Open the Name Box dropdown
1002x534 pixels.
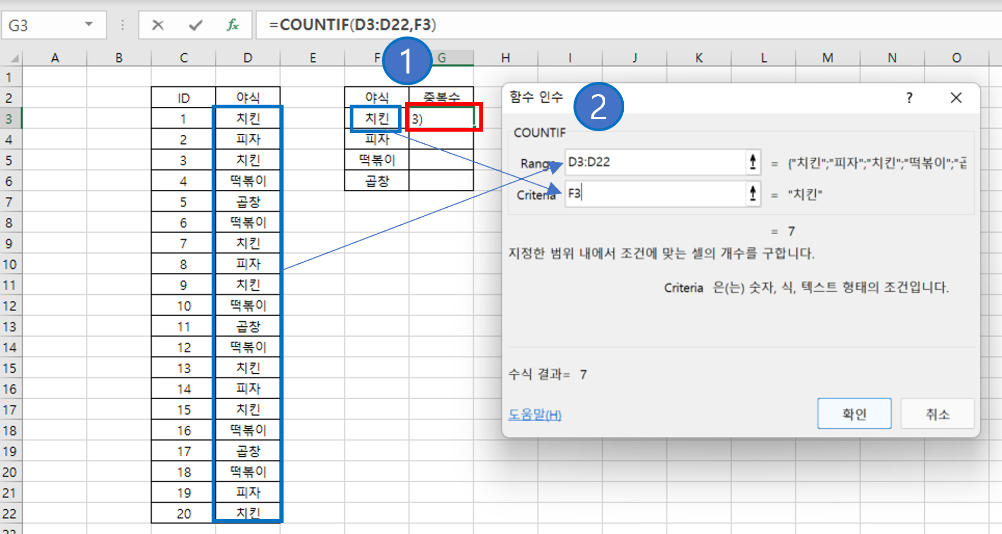(x=89, y=24)
